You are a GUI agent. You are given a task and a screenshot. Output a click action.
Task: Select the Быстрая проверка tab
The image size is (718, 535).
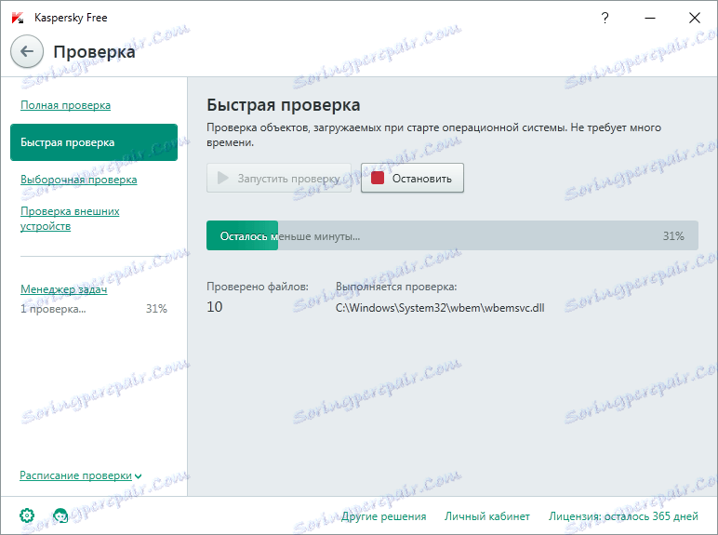click(x=94, y=142)
